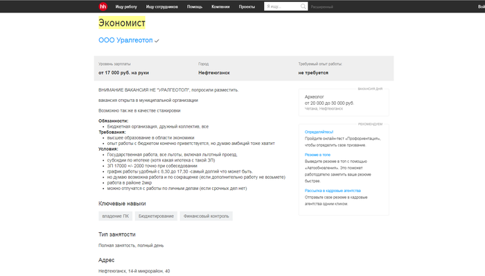Click the Условия heading
Screen dimensions: 485x276
coord(108,149)
